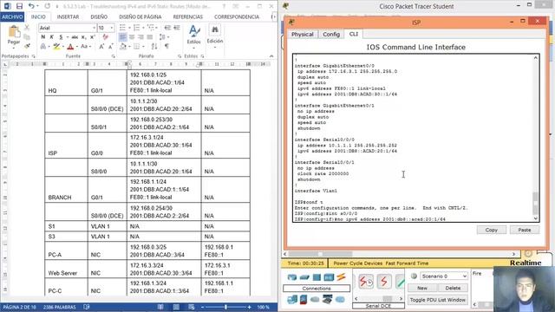Undo the last action in Word
555x312 pixels.
tap(31, 6)
